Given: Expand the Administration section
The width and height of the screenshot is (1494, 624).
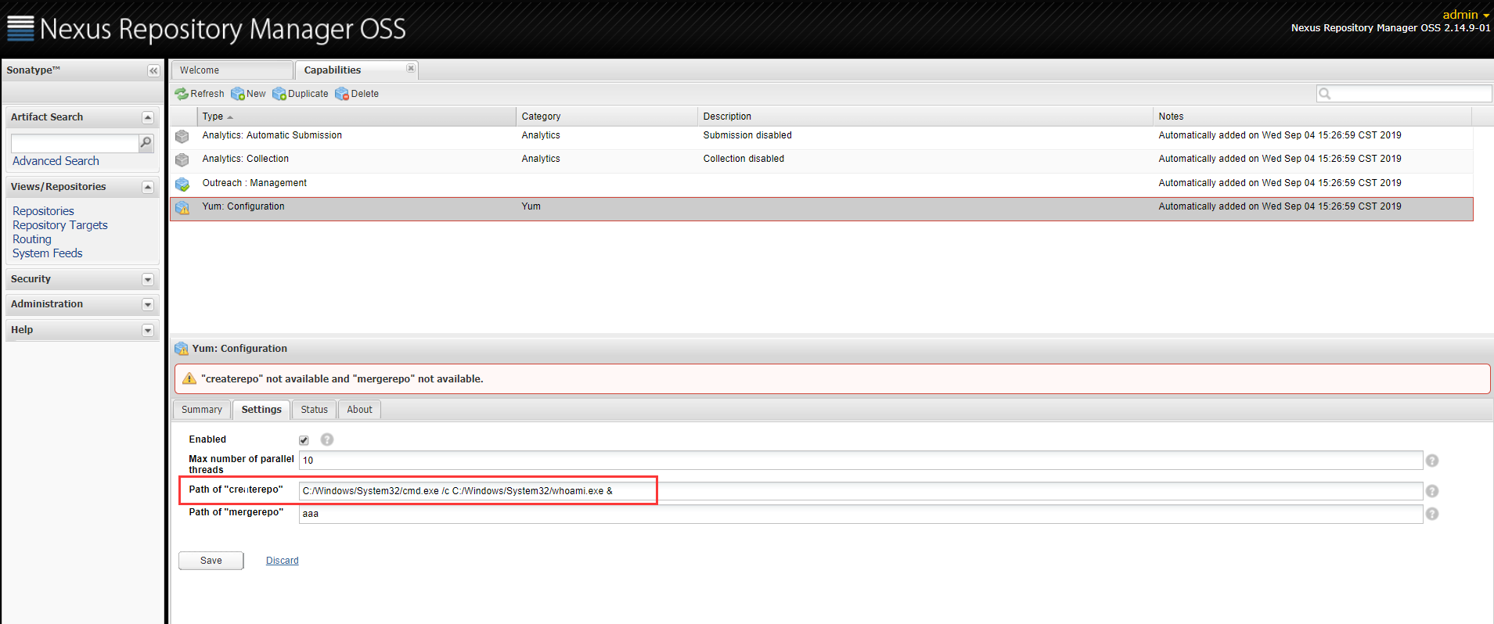Looking at the screenshot, I should (x=147, y=304).
